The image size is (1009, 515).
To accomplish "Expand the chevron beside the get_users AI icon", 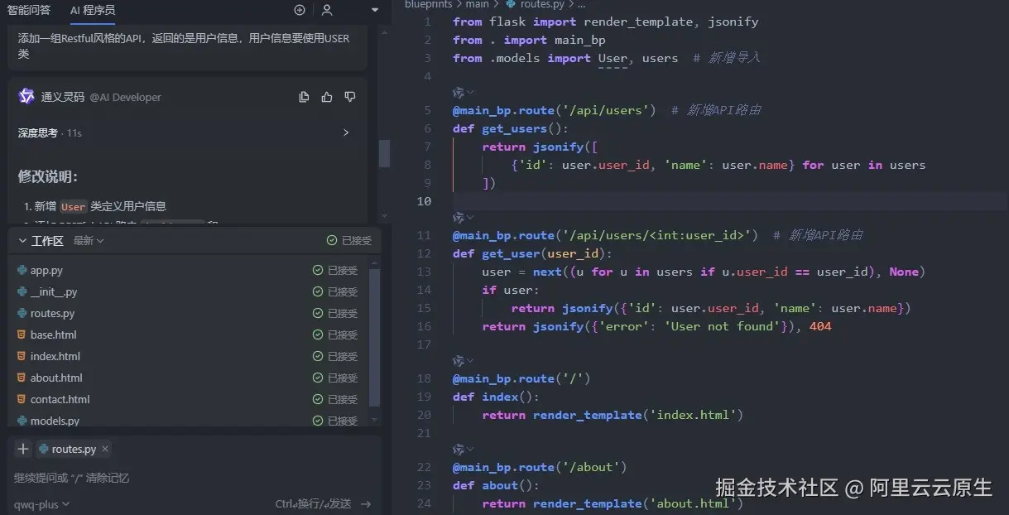I will 470,93.
